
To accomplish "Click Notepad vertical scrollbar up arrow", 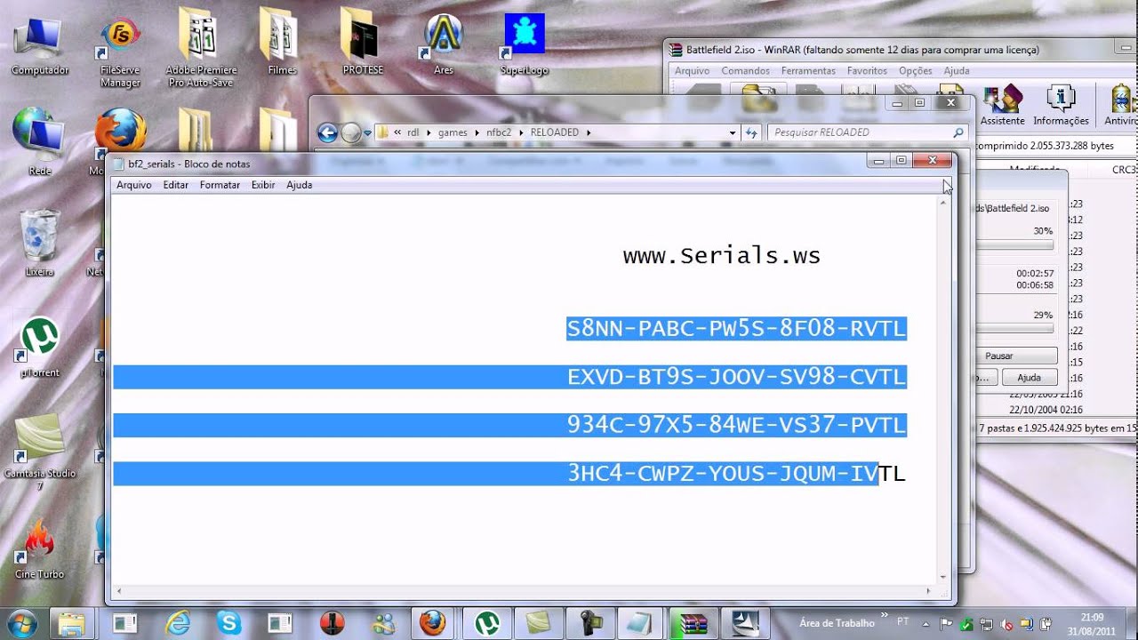I will (x=943, y=203).
